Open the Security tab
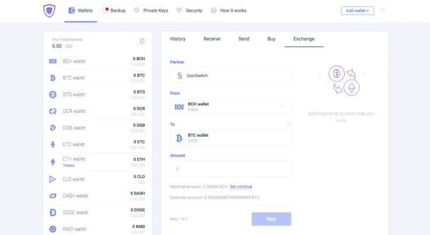Screen dimensions: 430x235 [189, 11]
